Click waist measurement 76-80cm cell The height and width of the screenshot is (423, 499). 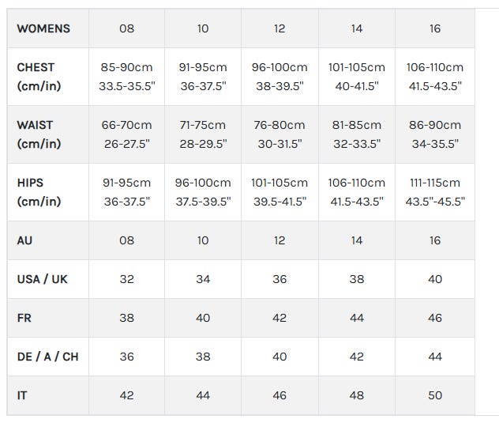pos(280,134)
